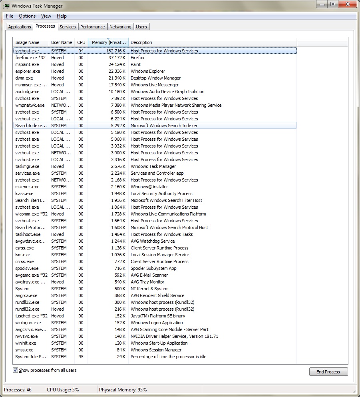This screenshot has height=397, width=360.
Task: Select the avgemc.exe *32 process
Action: tap(155, 275)
